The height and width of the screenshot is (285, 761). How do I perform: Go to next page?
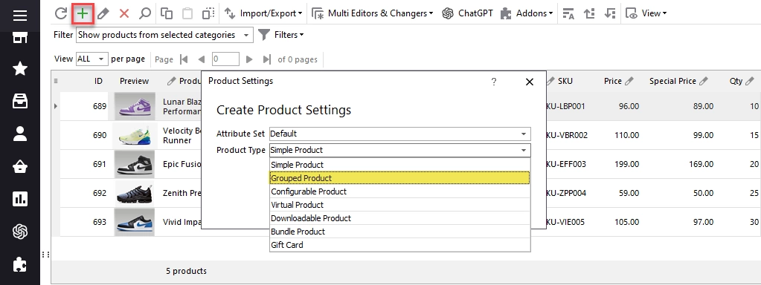249,59
